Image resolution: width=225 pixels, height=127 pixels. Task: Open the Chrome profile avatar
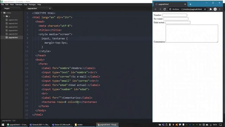pyautogui.click(x=215, y=9)
